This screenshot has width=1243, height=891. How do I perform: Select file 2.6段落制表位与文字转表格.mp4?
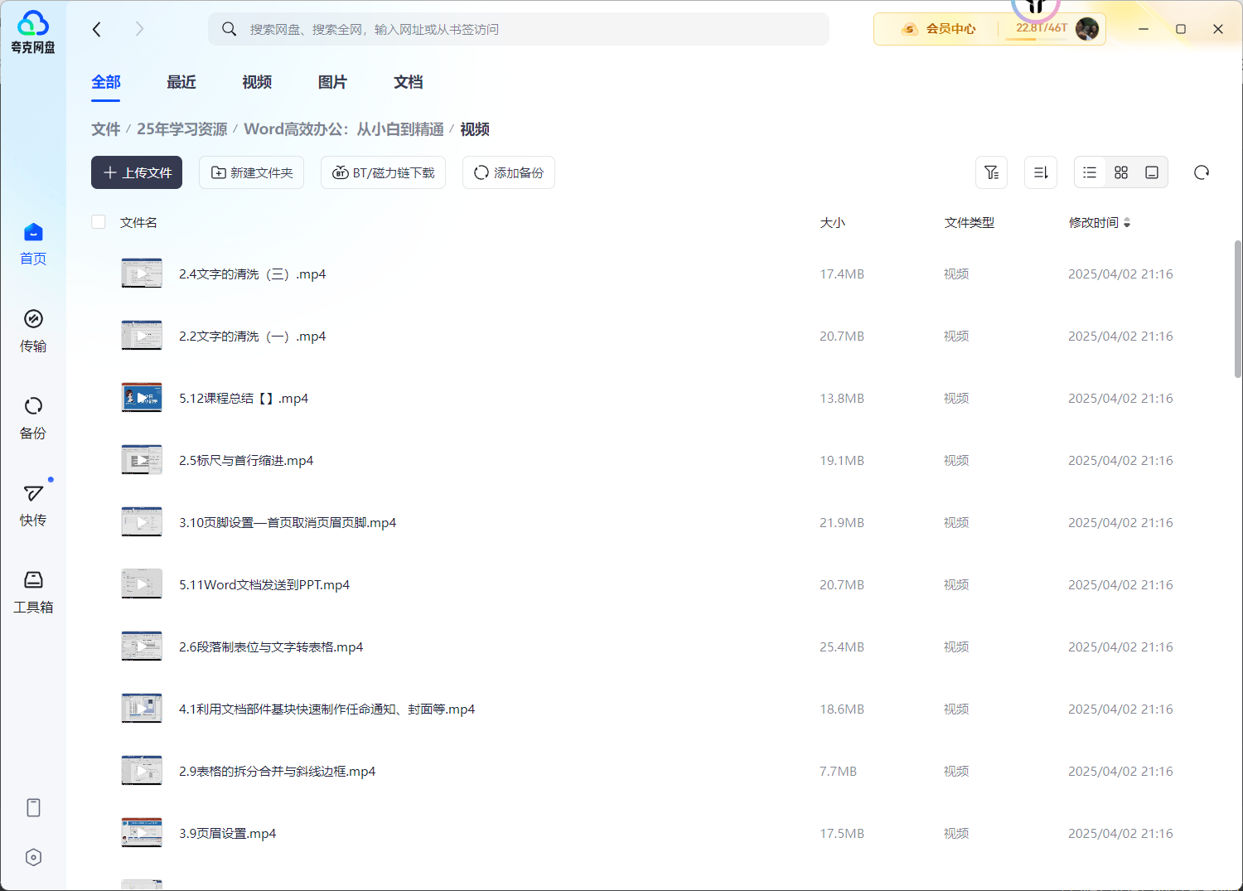pos(271,647)
